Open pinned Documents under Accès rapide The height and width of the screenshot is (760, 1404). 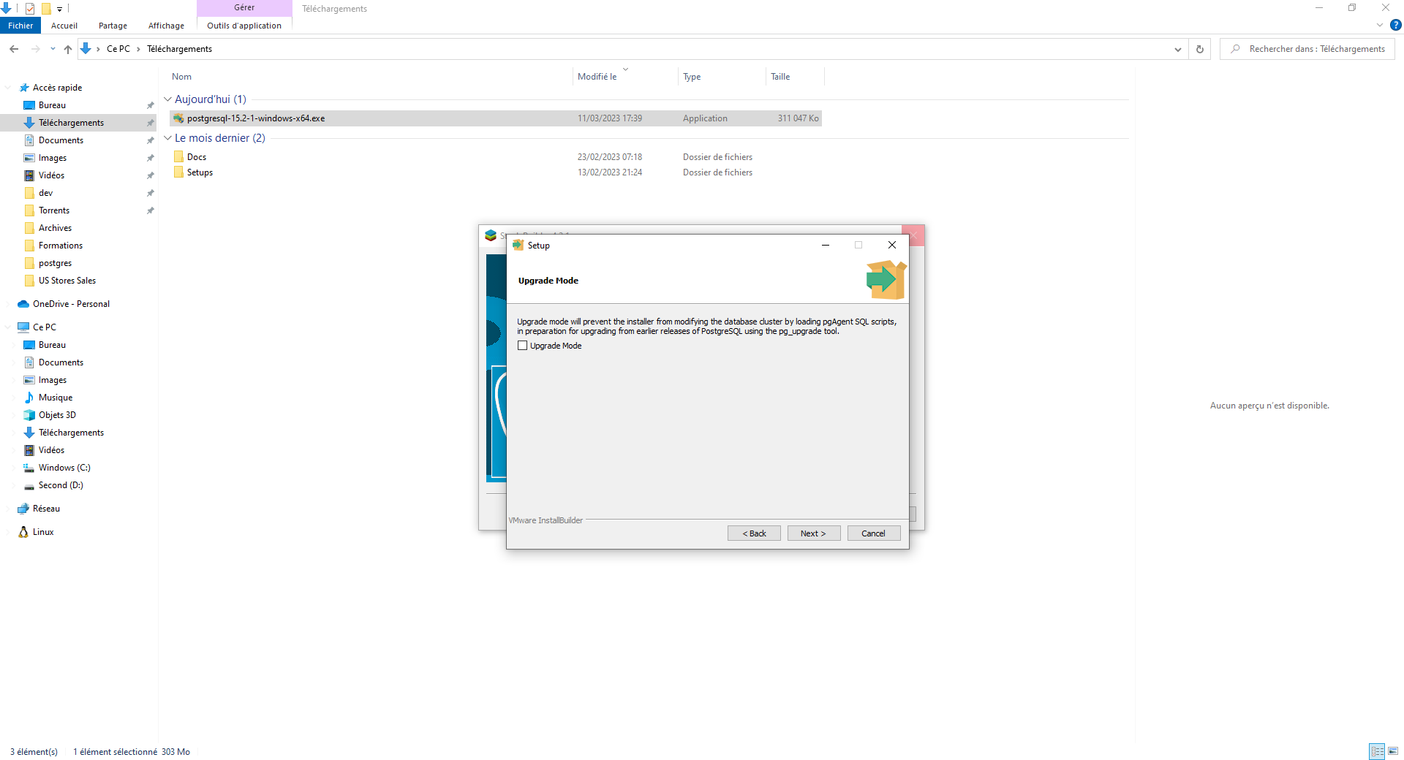point(61,140)
